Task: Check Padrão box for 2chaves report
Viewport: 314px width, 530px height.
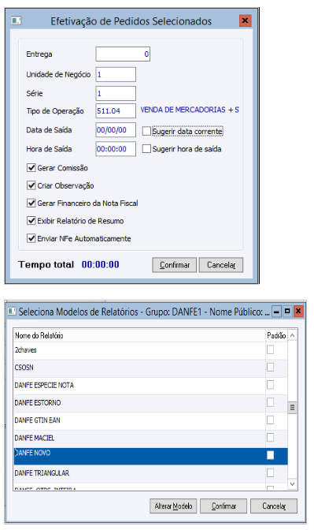Action: (x=270, y=349)
